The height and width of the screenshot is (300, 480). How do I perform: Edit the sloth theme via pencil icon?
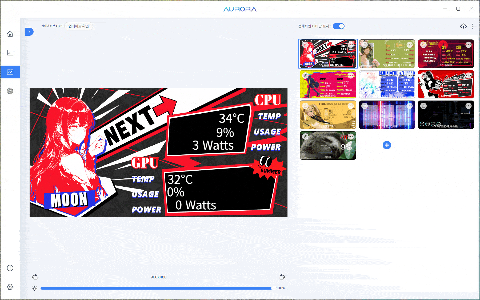[x=305, y=137]
